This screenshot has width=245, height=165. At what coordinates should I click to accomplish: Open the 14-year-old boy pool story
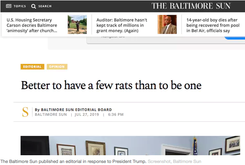213,25
